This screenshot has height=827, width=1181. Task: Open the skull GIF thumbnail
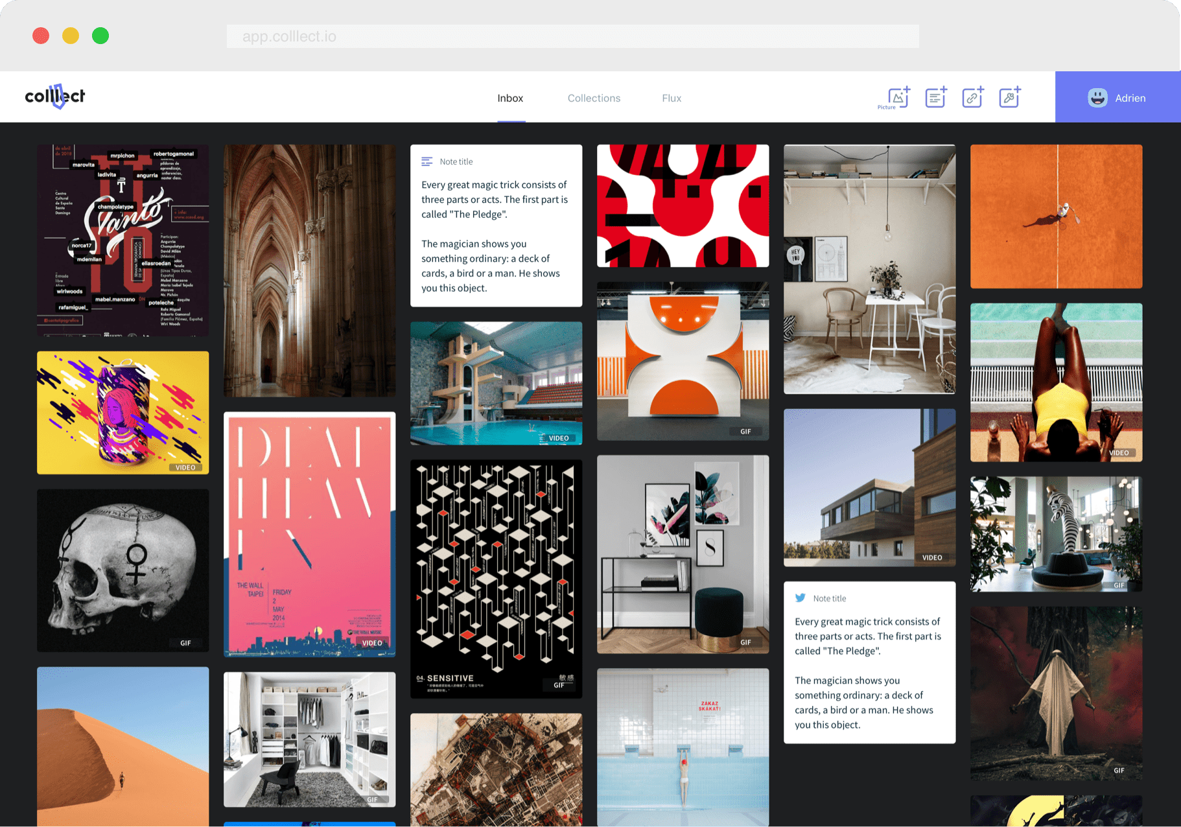(123, 570)
